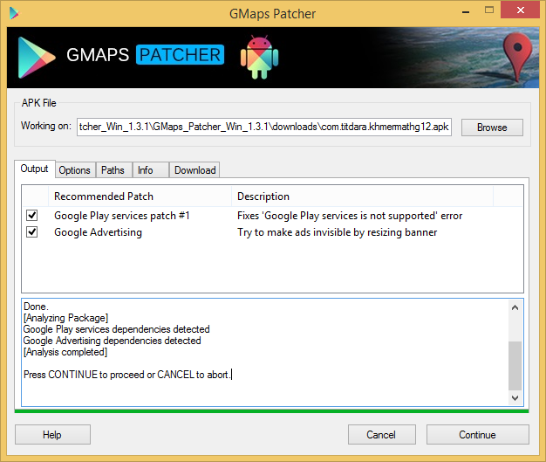Click the '[Analyzing Package]' log line
Image resolution: width=546 pixels, height=462 pixels.
coord(65,318)
